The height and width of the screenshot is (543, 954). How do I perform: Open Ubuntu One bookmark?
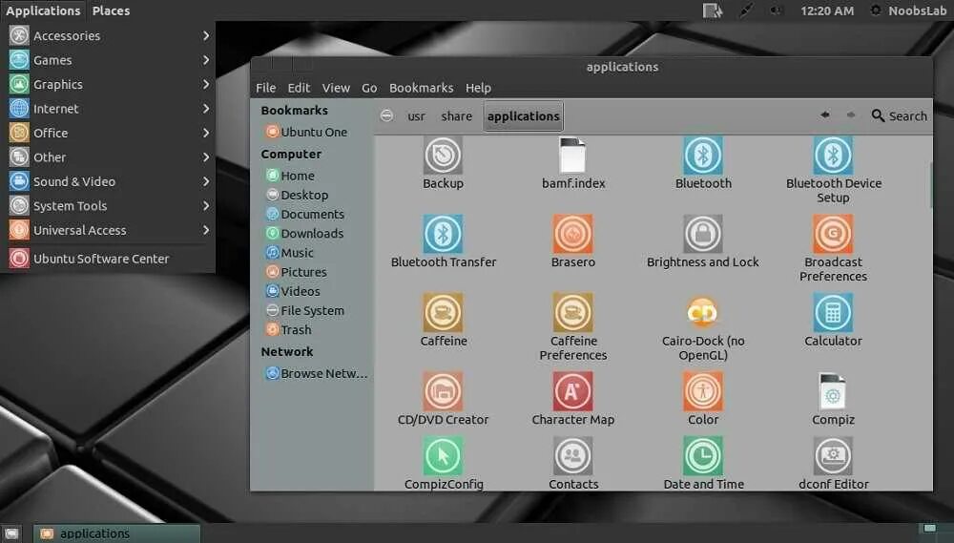click(x=307, y=132)
